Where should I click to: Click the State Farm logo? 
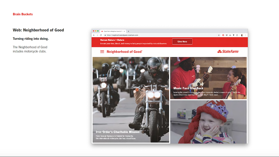(x=228, y=52)
